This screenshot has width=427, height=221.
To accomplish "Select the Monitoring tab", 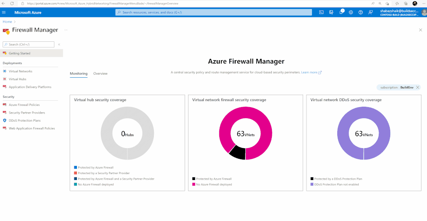I will tap(79, 74).
